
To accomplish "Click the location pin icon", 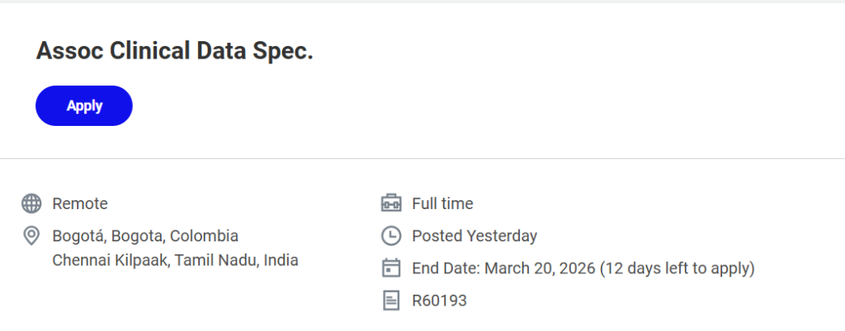I will pos(31,236).
